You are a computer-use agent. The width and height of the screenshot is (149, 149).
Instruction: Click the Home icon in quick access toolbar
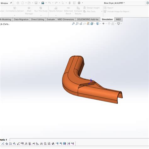[x=18, y=3]
